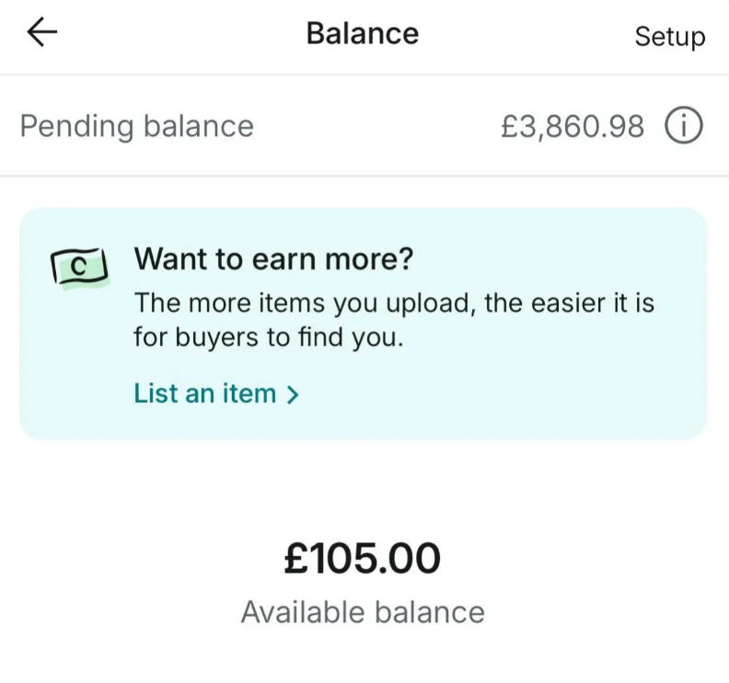Click the "for buyers to find you" line

269,337
